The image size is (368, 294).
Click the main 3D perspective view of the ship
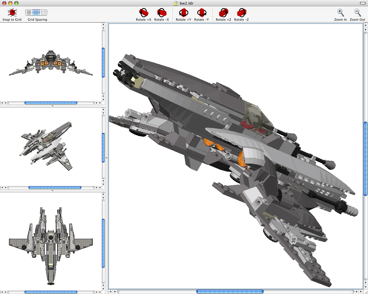pos(236,155)
